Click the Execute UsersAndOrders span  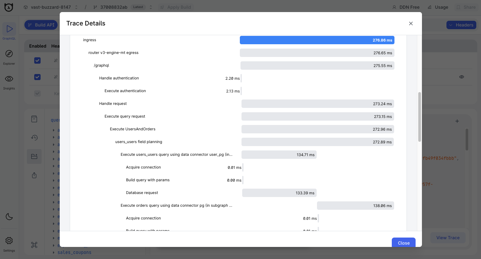point(133,129)
